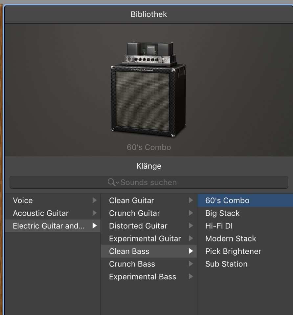Open the Crunch Guitar subcategory
The height and width of the screenshot is (315, 293).
pyautogui.click(x=134, y=213)
